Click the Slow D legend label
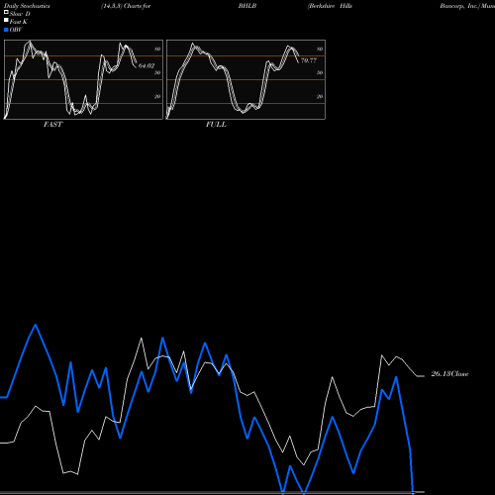This screenshot has width=495, height=495. [20, 14]
